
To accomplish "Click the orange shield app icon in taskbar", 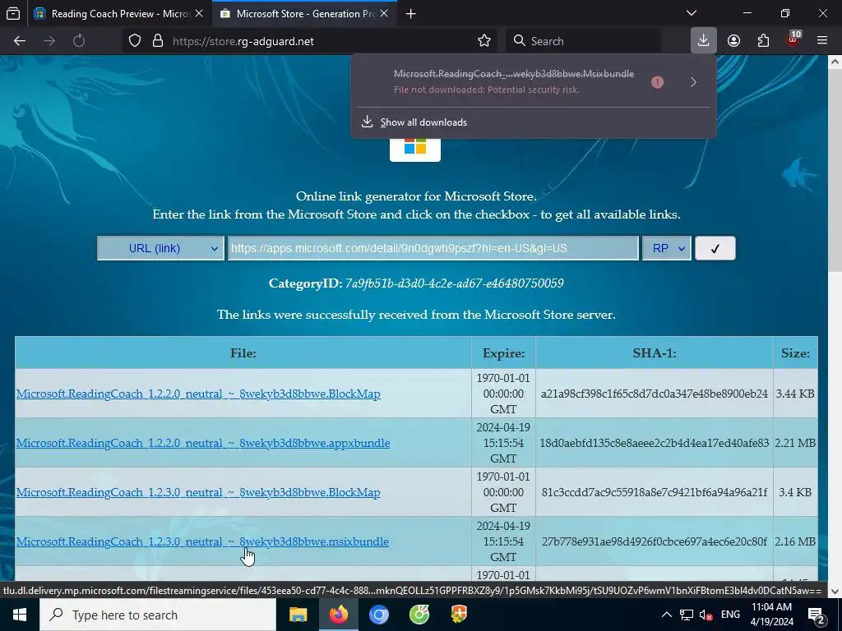I will tap(459, 615).
